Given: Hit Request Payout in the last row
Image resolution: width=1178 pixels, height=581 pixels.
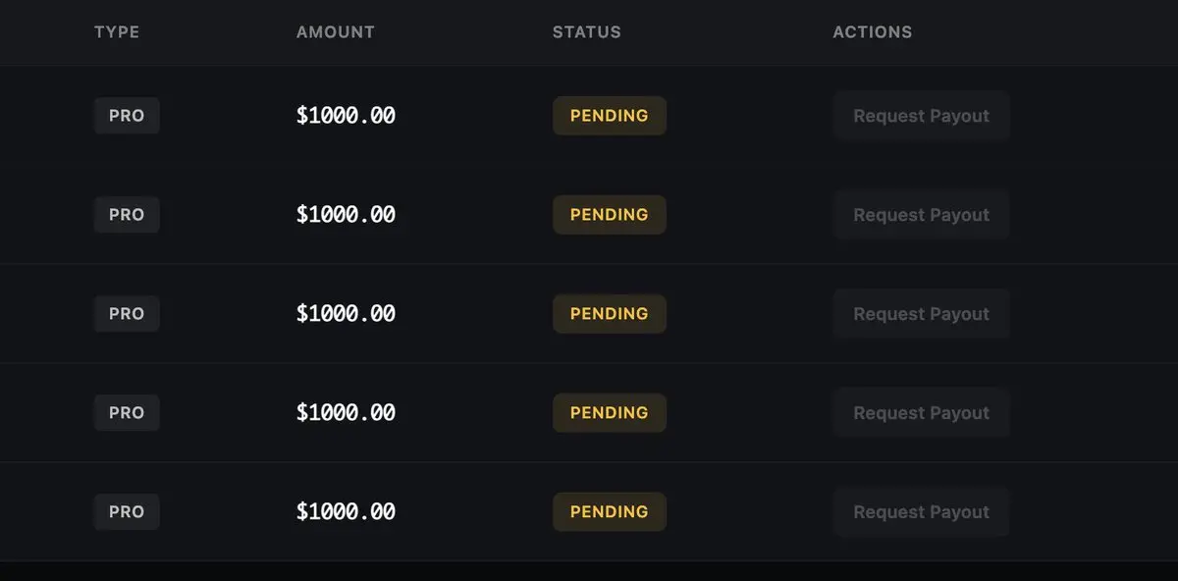Looking at the screenshot, I should click(921, 512).
